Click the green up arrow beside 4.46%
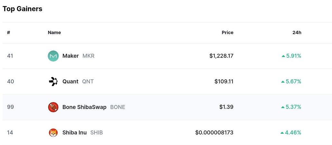332x145 pixels. point(282,132)
